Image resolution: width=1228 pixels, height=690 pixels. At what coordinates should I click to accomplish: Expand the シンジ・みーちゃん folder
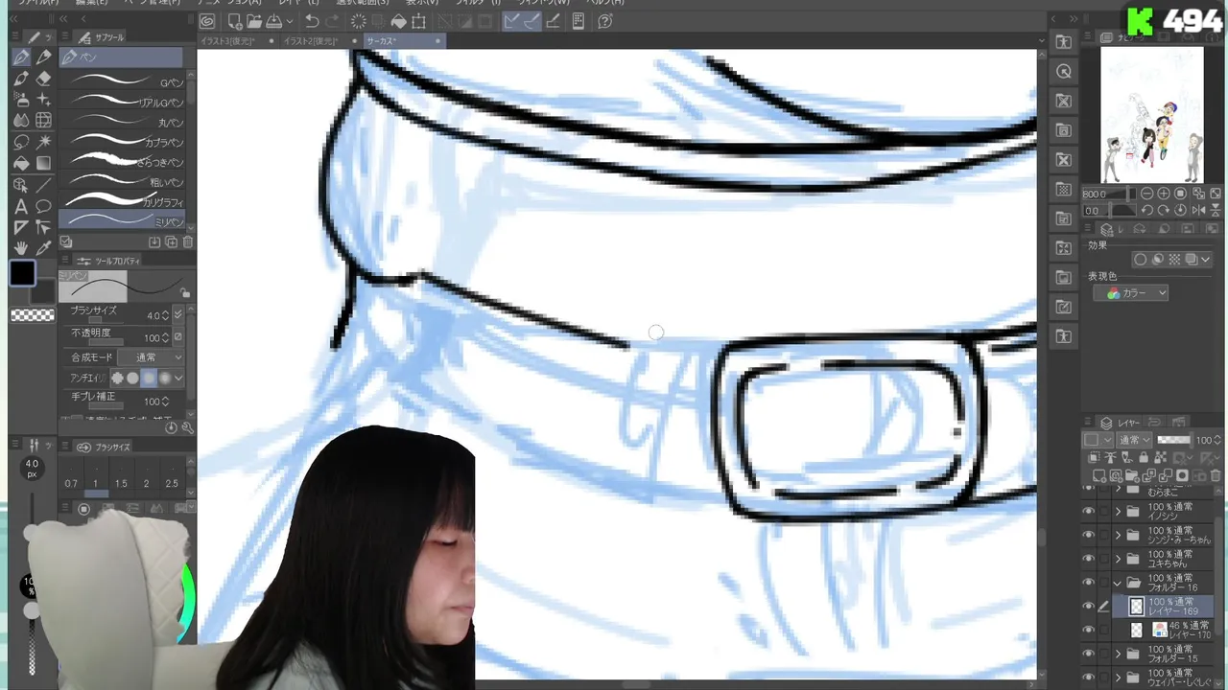coord(1118,536)
